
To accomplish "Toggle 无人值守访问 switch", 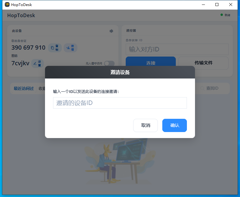I will [x=109, y=63].
